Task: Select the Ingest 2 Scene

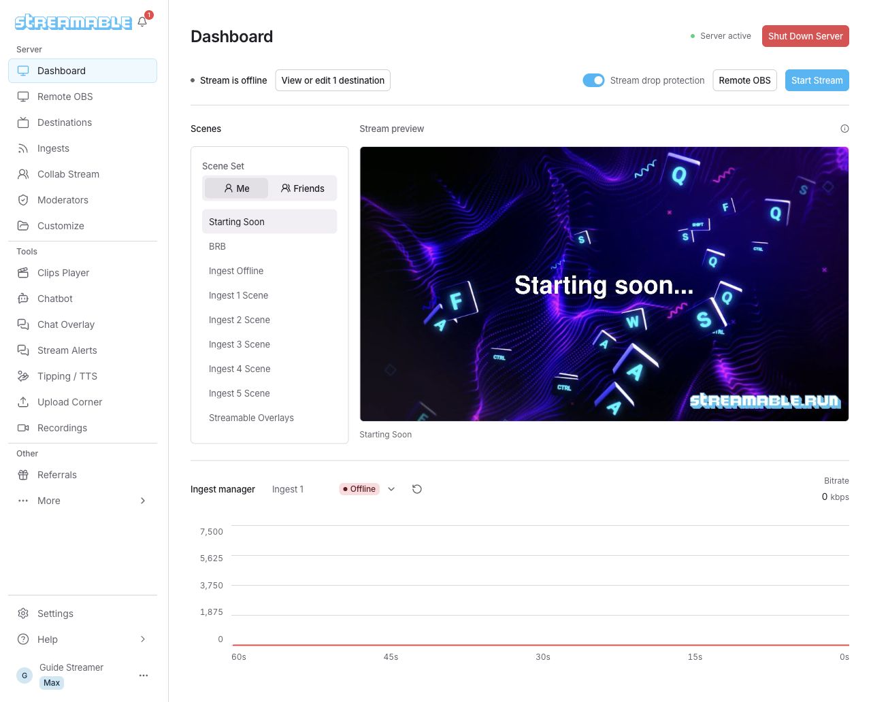Action: pyautogui.click(x=269, y=320)
